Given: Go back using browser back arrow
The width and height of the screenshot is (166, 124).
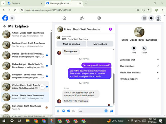Looking at the screenshot, I should tap(4, 10).
